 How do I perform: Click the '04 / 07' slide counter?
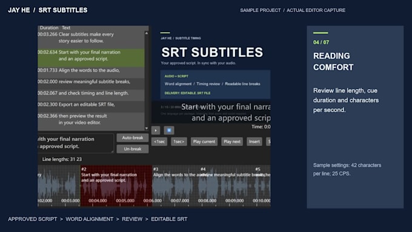point(321,42)
